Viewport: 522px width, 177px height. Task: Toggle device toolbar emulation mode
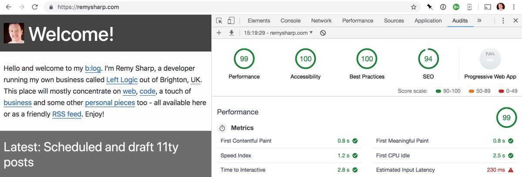point(231,20)
